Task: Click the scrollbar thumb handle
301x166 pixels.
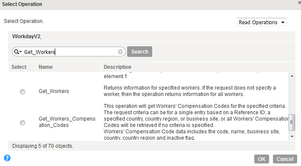Action: tap(292, 122)
